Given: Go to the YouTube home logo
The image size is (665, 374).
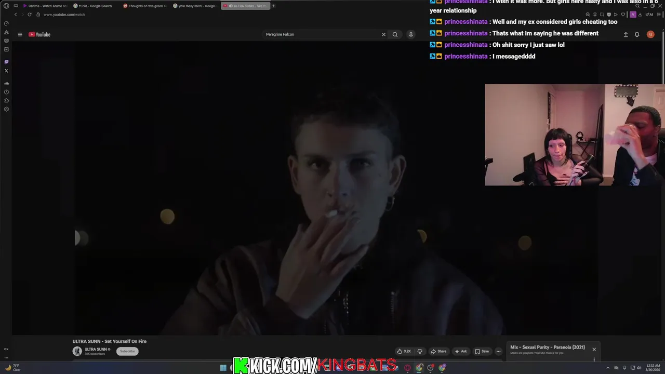Looking at the screenshot, I should point(39,34).
